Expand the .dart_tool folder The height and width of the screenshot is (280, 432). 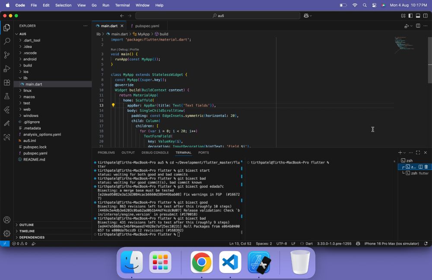click(x=20, y=40)
